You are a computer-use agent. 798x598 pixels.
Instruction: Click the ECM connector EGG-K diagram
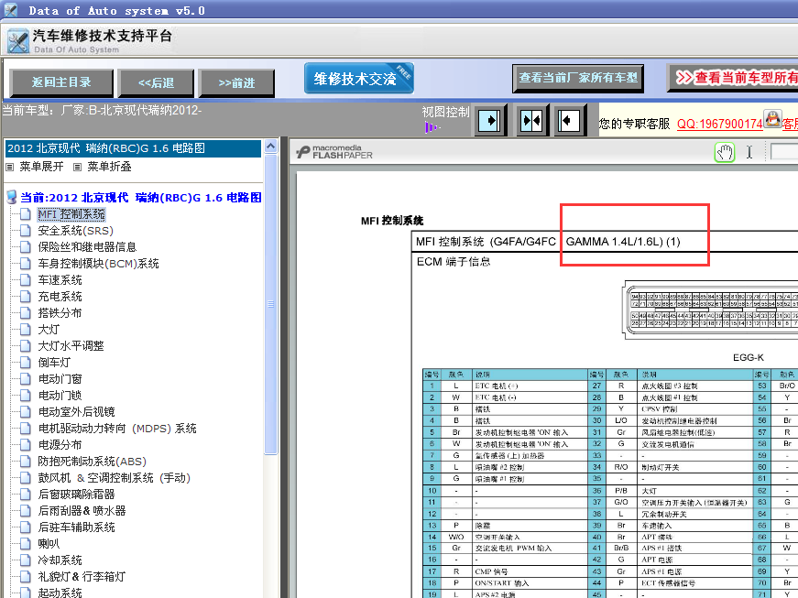click(x=710, y=310)
